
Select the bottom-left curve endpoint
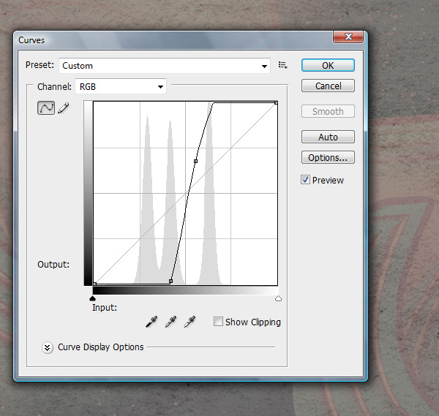tap(95, 284)
